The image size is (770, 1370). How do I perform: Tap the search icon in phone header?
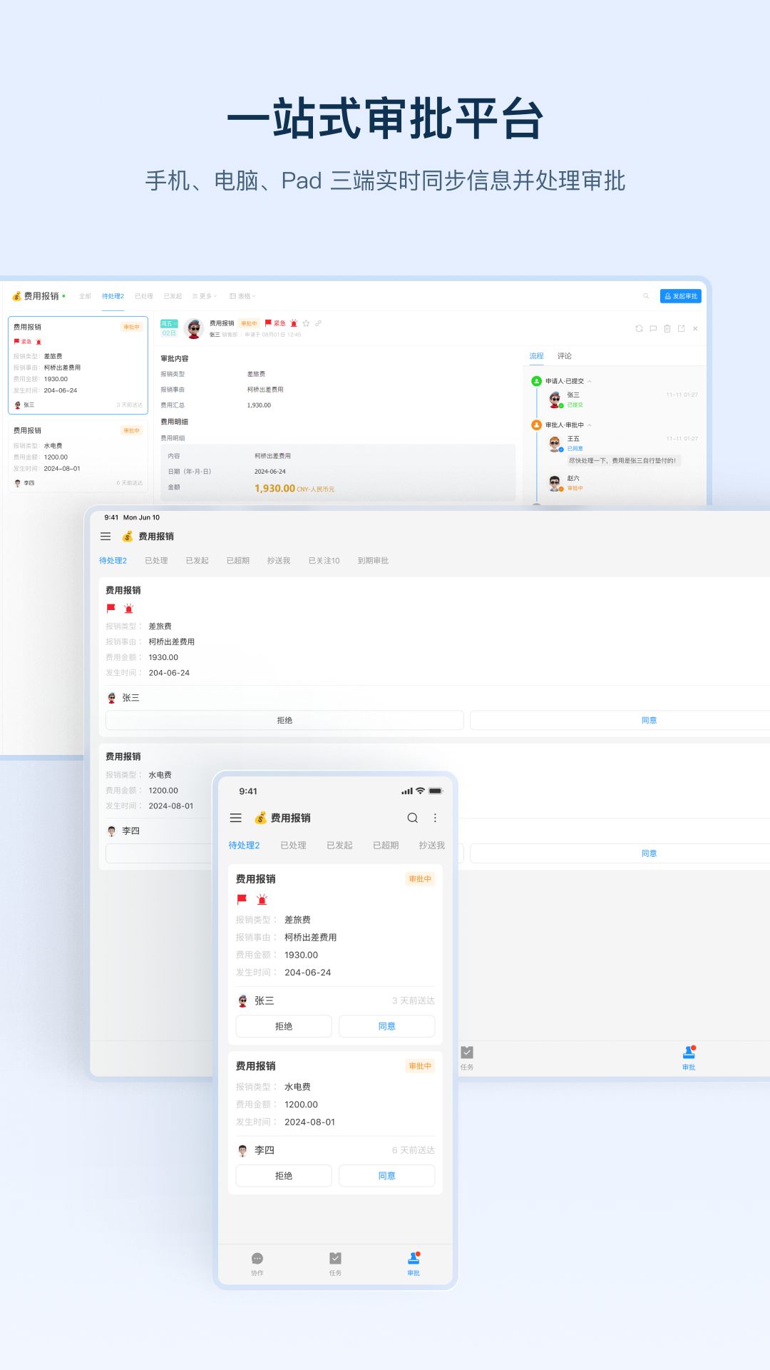[412, 818]
